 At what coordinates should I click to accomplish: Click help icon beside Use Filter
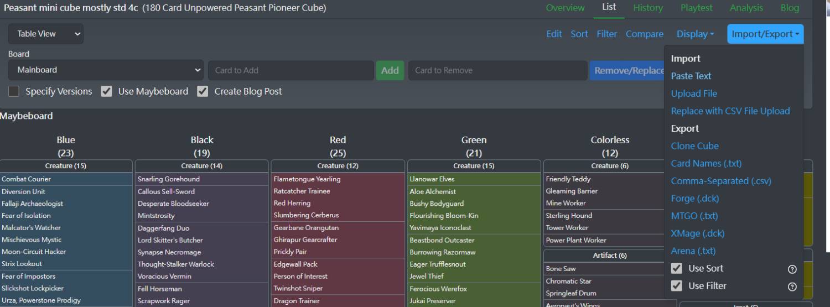pyautogui.click(x=792, y=287)
